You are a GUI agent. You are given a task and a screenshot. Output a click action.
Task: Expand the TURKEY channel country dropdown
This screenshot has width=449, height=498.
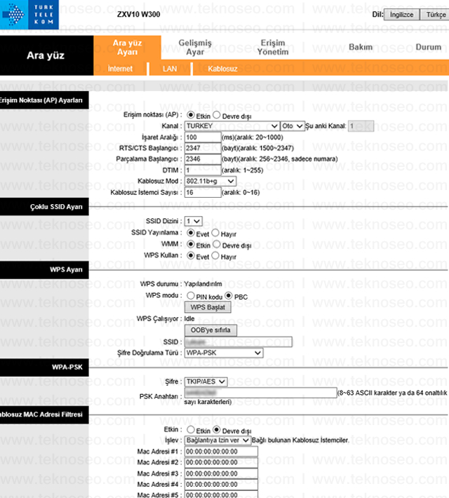232,126
